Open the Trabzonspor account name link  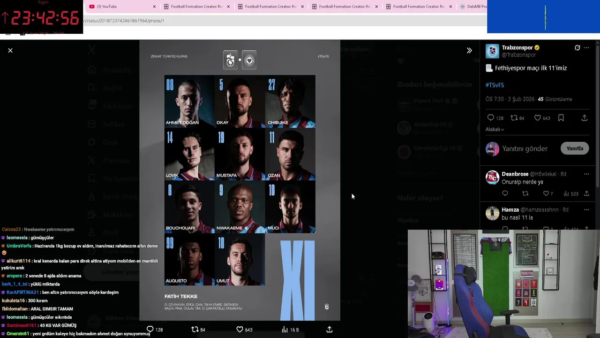point(517,48)
